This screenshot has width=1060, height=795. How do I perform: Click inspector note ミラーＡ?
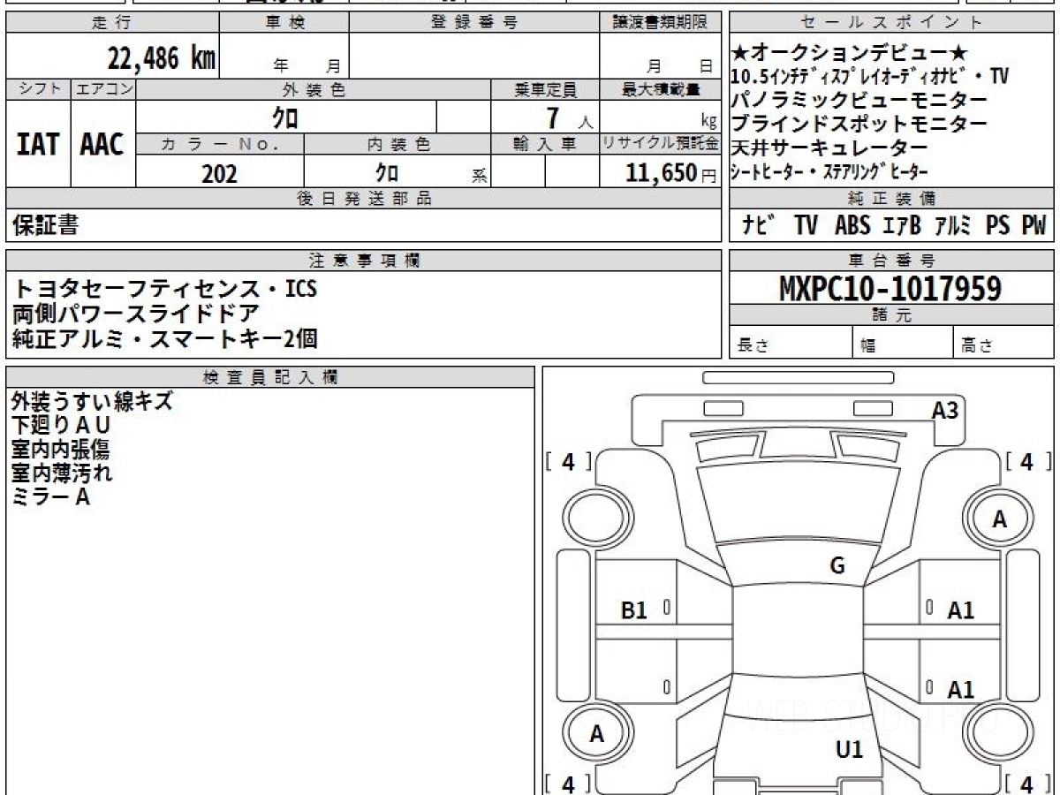[50, 497]
